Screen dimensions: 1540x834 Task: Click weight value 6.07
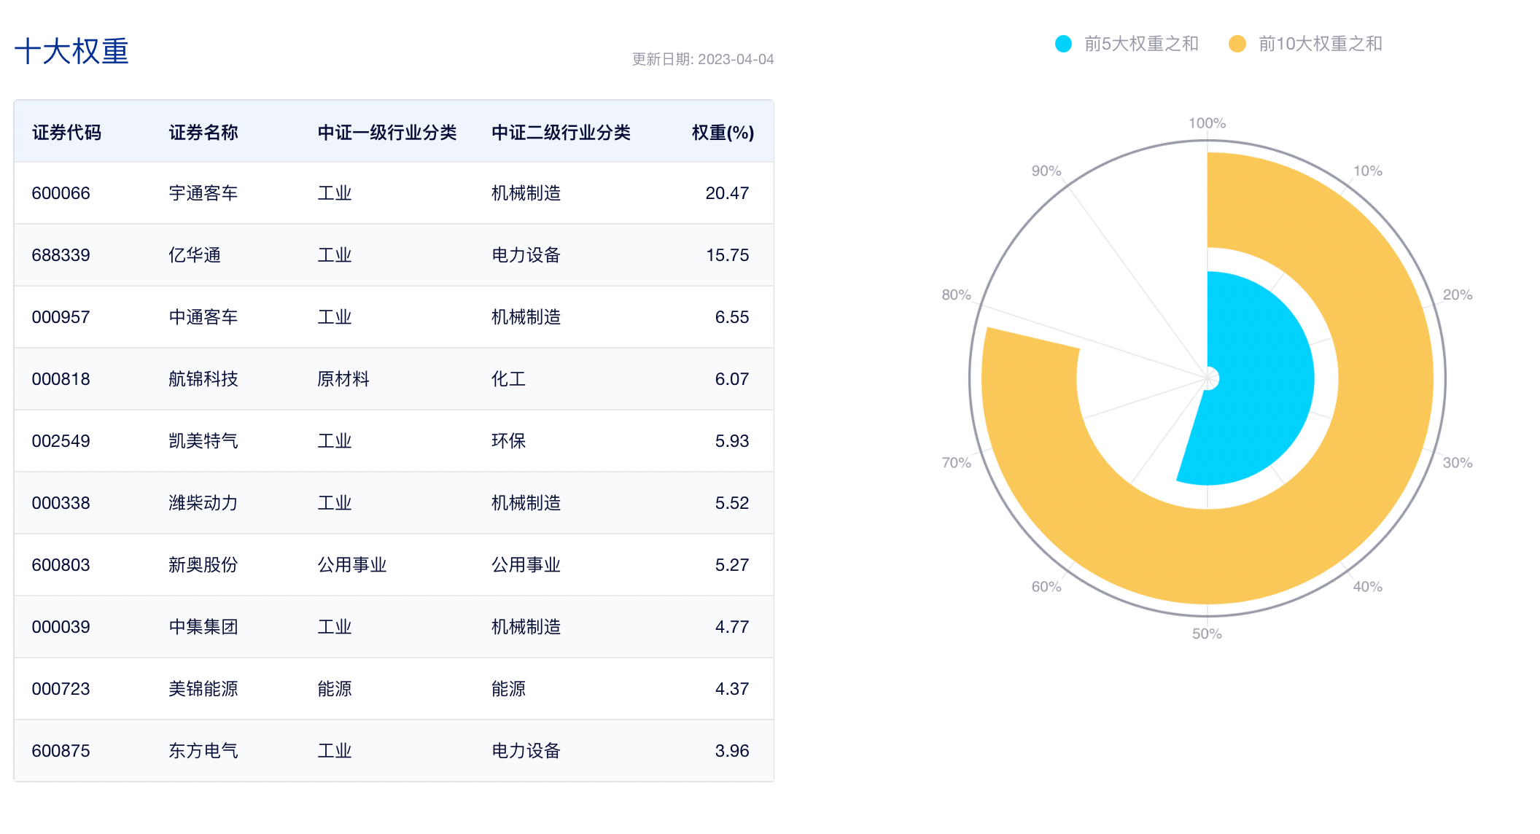pos(732,379)
